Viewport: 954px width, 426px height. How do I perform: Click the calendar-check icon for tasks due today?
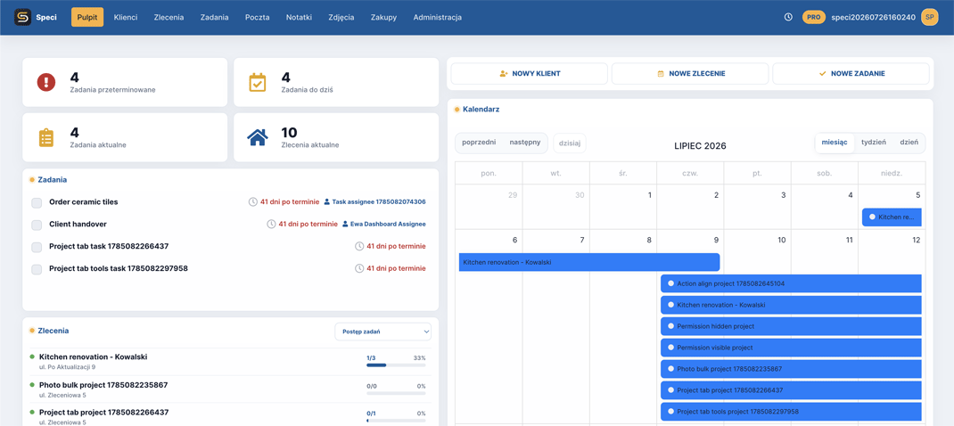[x=258, y=82]
